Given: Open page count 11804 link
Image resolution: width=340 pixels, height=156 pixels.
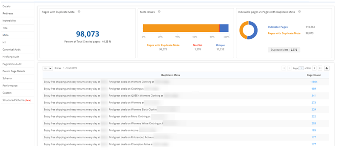Looking at the screenshot, I should click(x=314, y=82).
